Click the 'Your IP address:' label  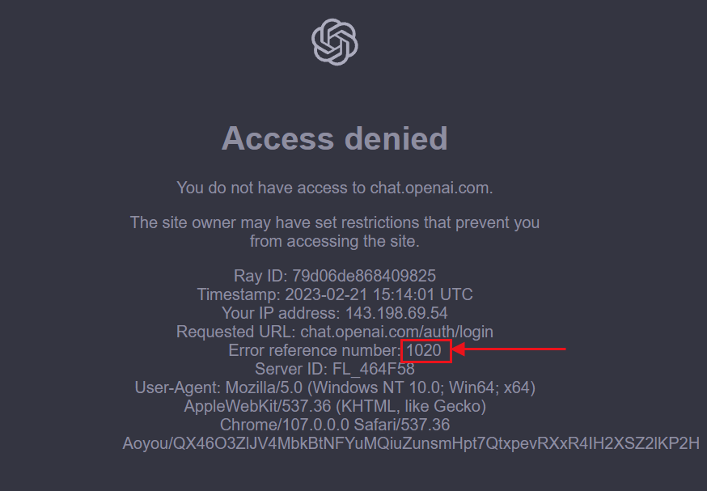[281, 313]
